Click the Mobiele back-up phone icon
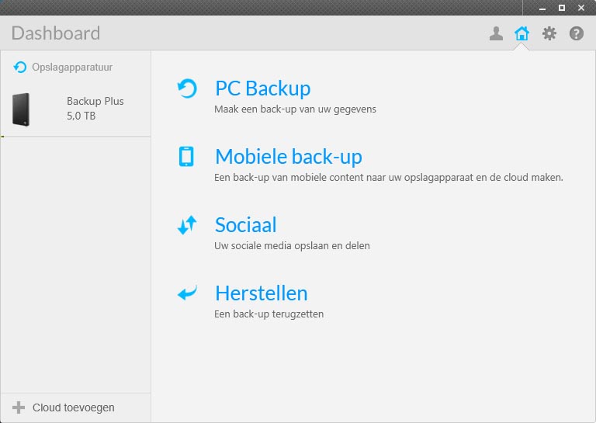596x423 pixels. click(186, 157)
